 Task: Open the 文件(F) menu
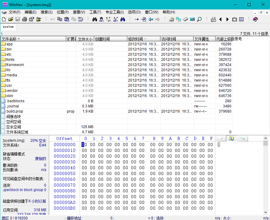pos(15,12)
